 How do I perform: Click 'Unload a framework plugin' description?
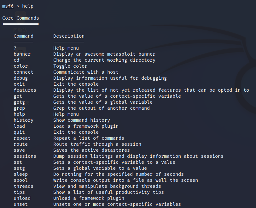point(89,198)
